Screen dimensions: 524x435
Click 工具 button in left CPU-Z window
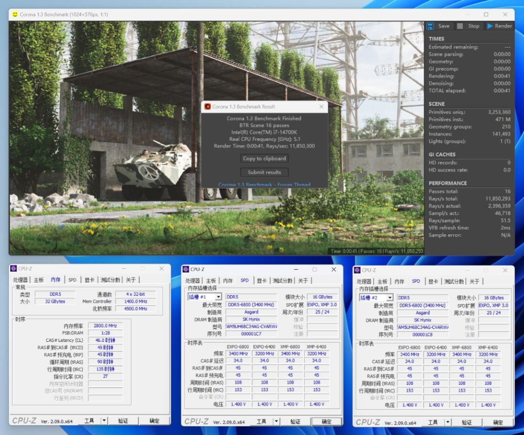coord(89,421)
